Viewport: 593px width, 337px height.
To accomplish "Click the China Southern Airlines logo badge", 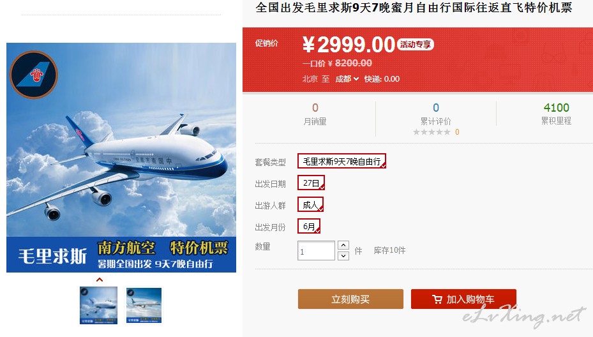I will tap(34, 75).
